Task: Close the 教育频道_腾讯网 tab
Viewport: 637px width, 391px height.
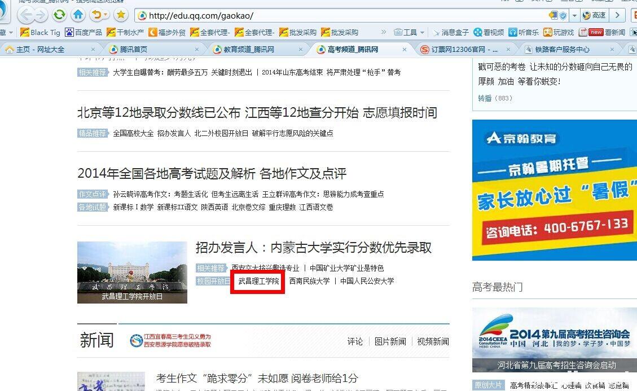Action: (x=301, y=49)
